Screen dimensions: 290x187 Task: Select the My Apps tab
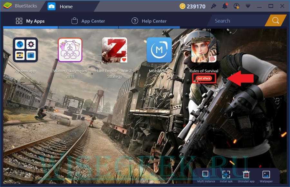(x=30, y=21)
